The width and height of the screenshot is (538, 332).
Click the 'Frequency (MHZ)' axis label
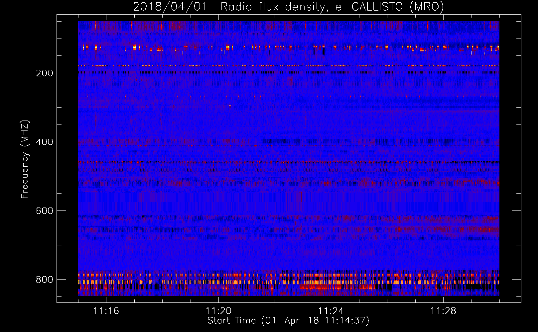25,159
